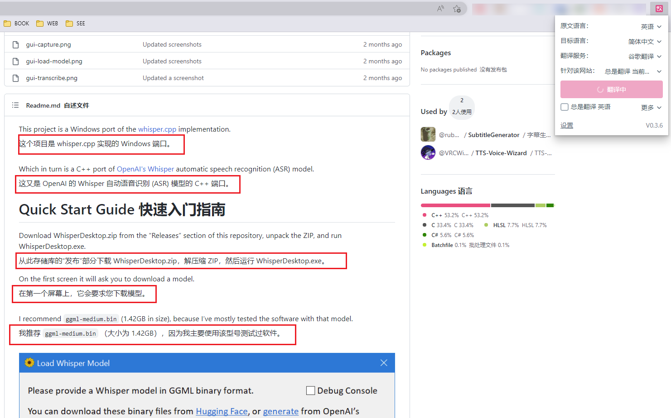Click the text size (A) icon in the toolbar
Viewport: 671px width, 418px height.
(x=440, y=8)
